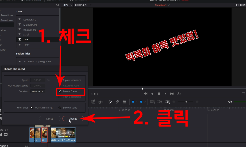The image size is (246, 147).
Task: Zoom in timeline with plus button
Action: [197, 102]
